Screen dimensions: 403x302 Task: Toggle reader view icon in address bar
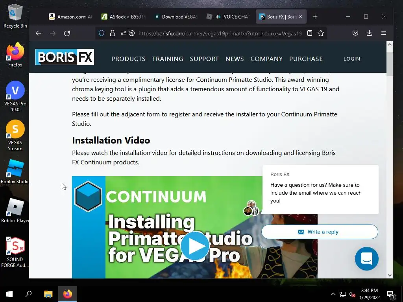tap(310, 33)
